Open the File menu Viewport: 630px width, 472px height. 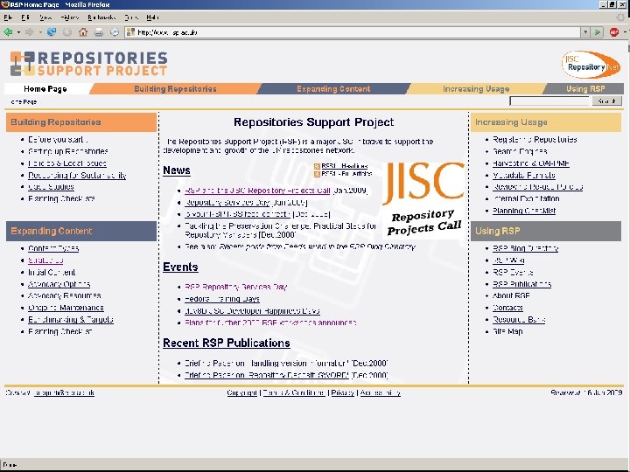point(8,17)
